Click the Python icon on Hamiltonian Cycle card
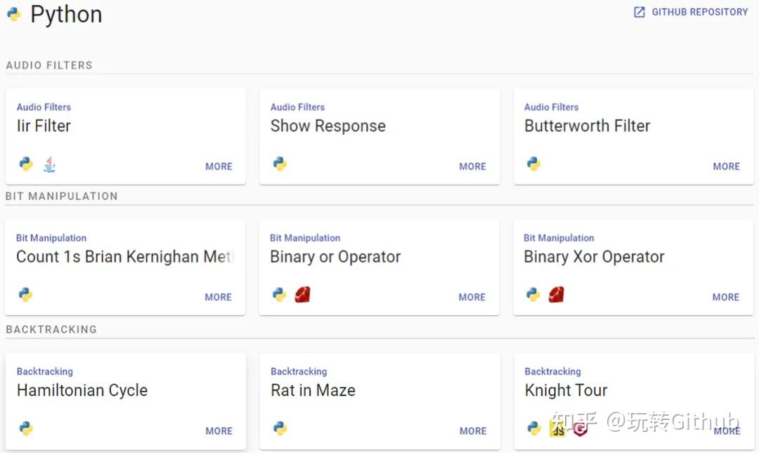759x453 pixels. point(26,428)
